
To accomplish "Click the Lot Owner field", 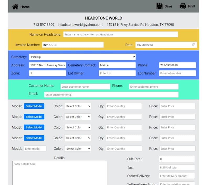I will (x=117, y=73).
